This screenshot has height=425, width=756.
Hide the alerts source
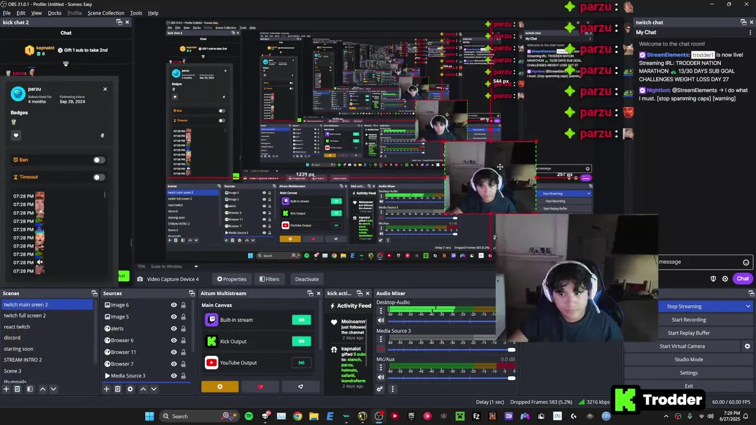coord(174,329)
